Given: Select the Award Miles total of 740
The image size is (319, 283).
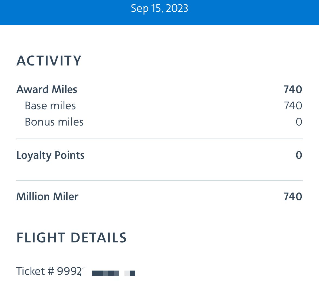Looking at the screenshot, I should pos(292,90).
